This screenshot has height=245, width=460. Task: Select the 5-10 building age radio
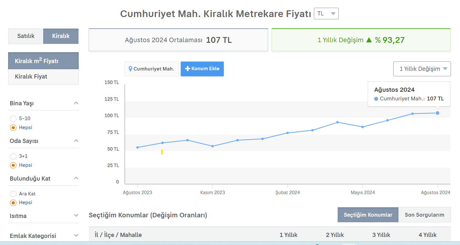[13, 118]
